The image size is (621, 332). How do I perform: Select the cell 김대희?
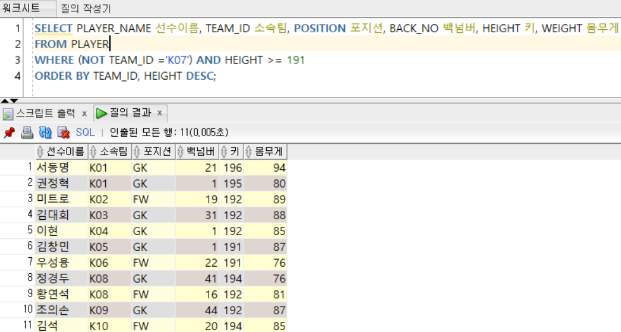tap(61, 215)
